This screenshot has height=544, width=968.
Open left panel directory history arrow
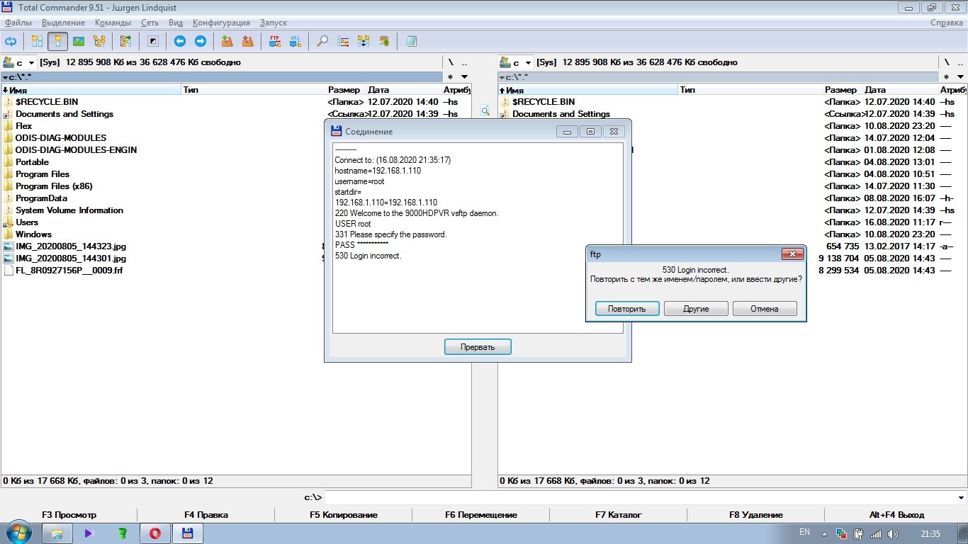click(x=464, y=76)
